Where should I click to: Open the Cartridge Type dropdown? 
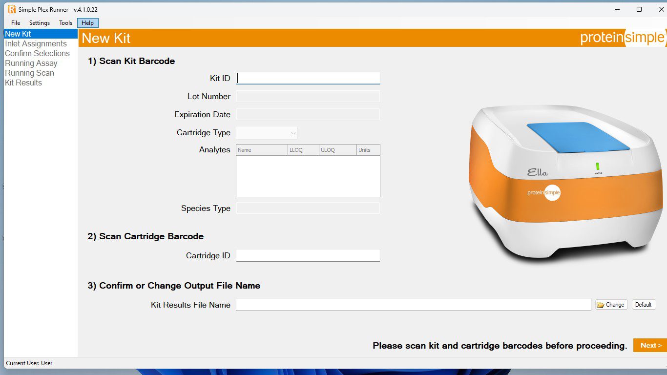292,132
